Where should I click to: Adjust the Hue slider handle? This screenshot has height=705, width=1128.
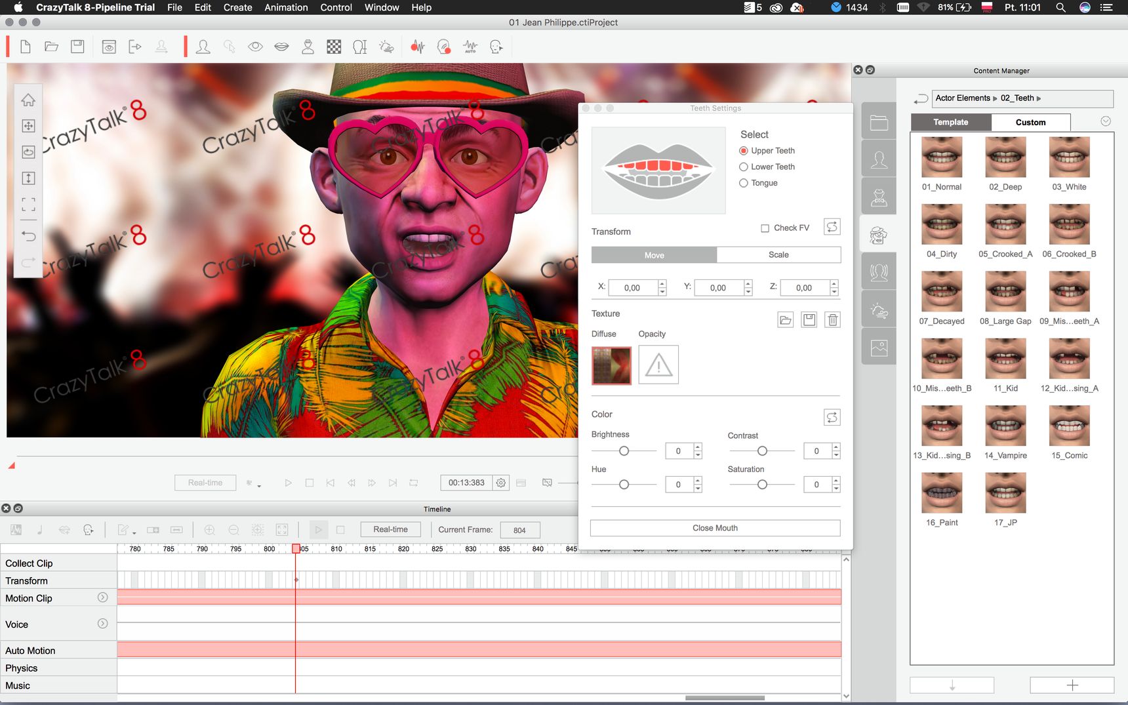coord(624,485)
